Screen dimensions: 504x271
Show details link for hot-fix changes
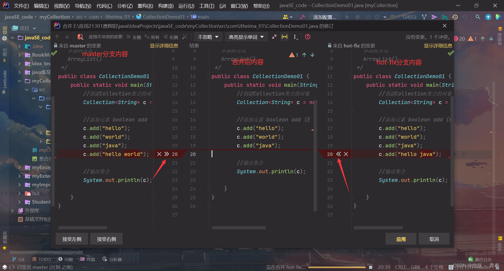[x=438, y=46]
